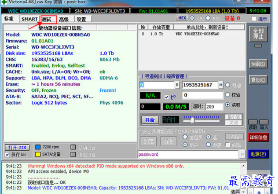Click the green Victoria cross title icon

tap(4, 2)
